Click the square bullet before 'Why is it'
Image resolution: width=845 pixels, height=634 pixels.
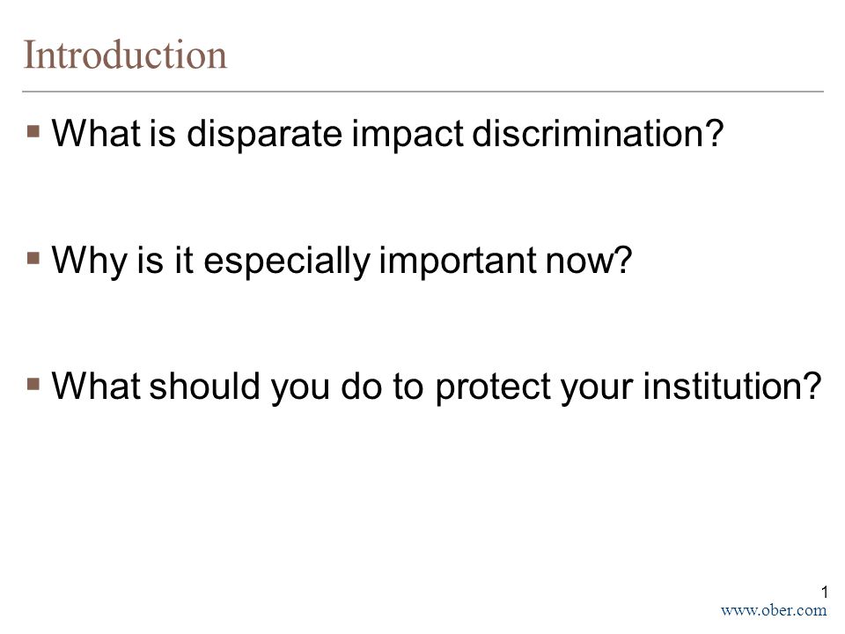click(33, 259)
